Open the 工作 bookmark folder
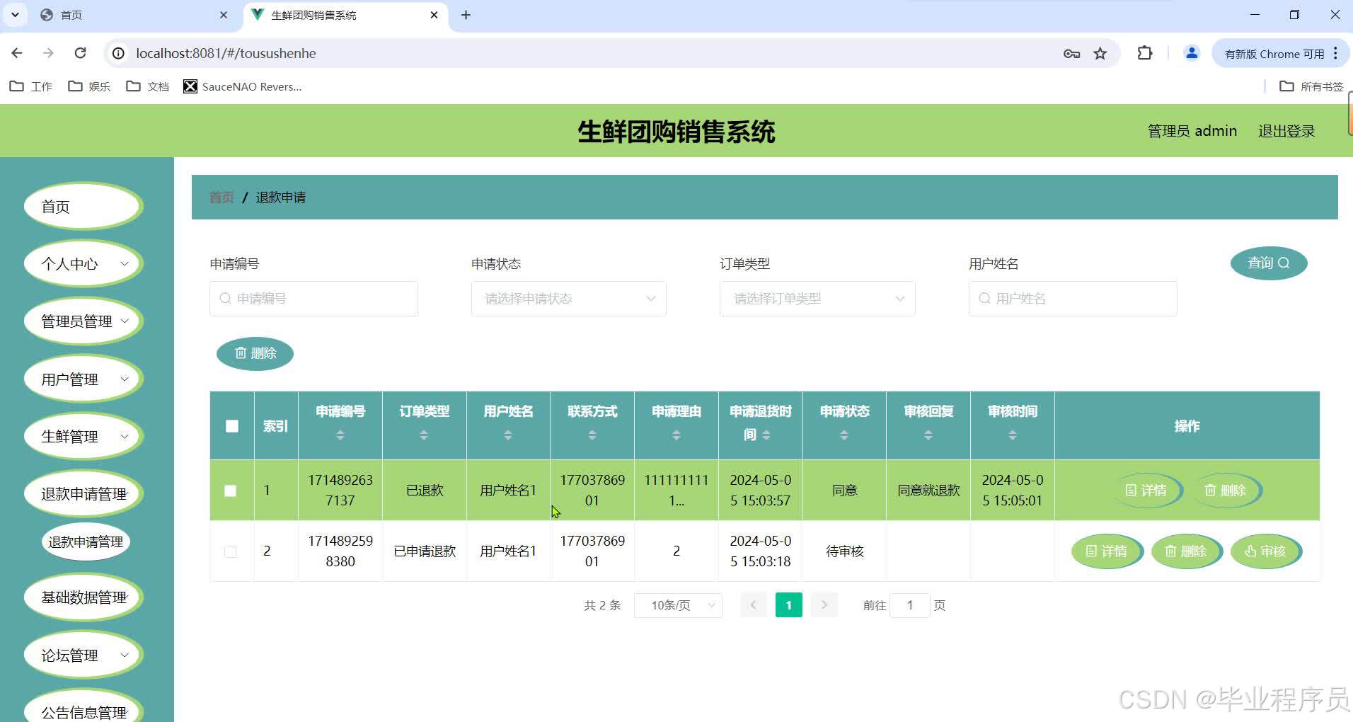Screen dimensions: 1353x722 pyautogui.click(x=30, y=86)
